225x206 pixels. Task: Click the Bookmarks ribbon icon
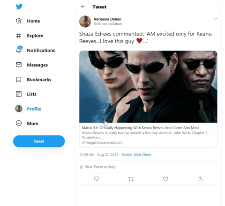coord(19,80)
